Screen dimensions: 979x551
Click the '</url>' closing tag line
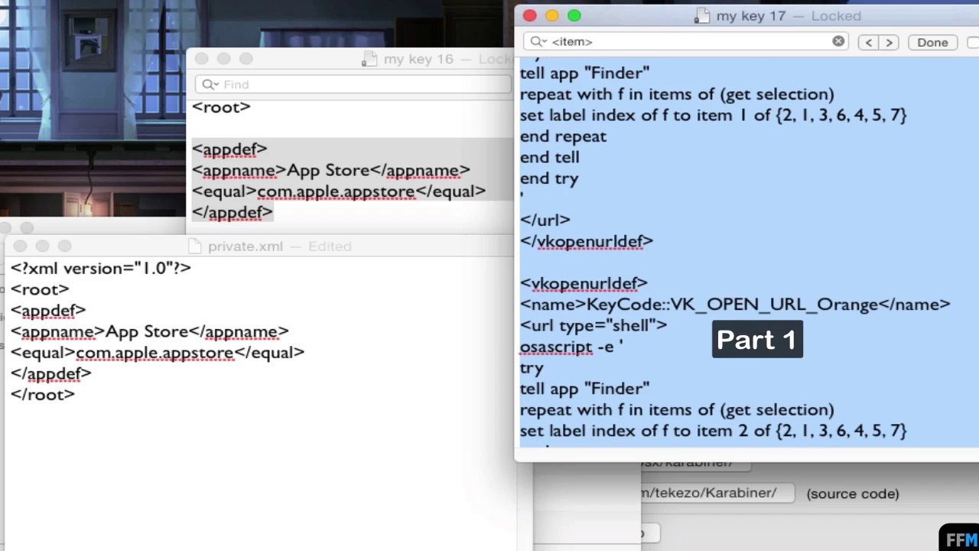tap(545, 220)
